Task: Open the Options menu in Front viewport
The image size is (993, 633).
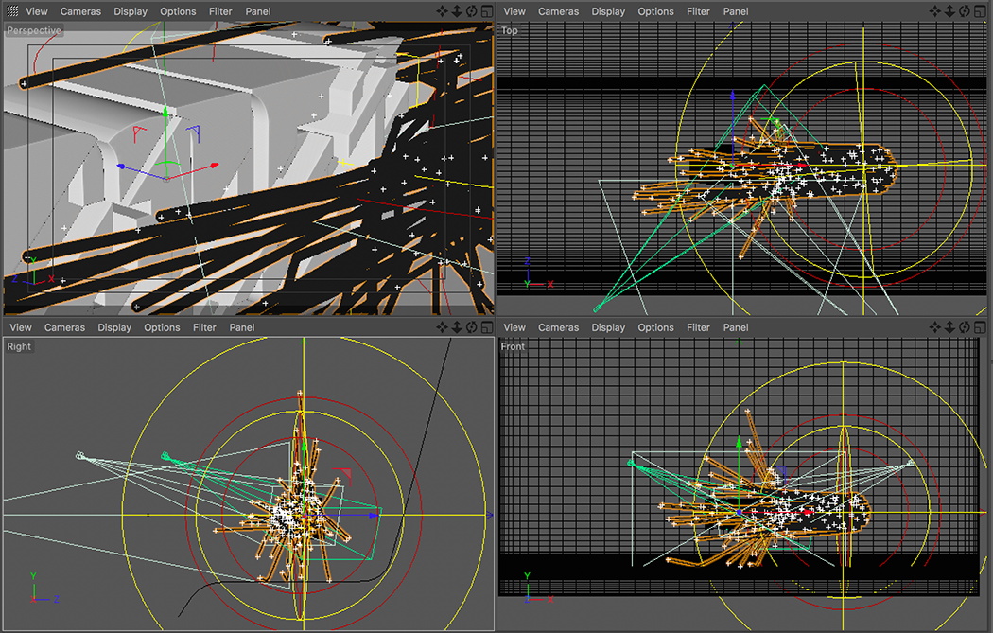Action: point(655,327)
